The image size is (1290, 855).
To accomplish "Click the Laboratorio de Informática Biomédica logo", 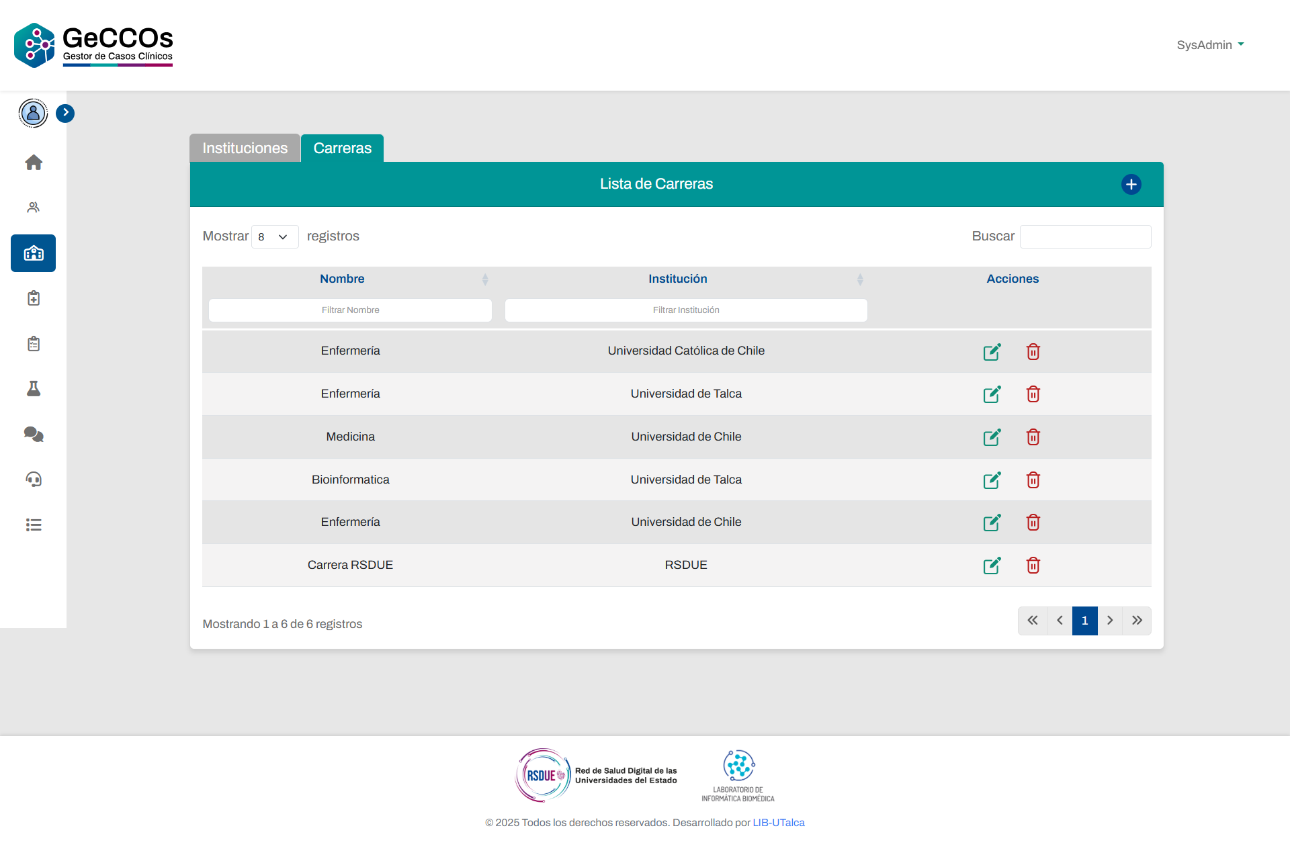I will coord(738,776).
